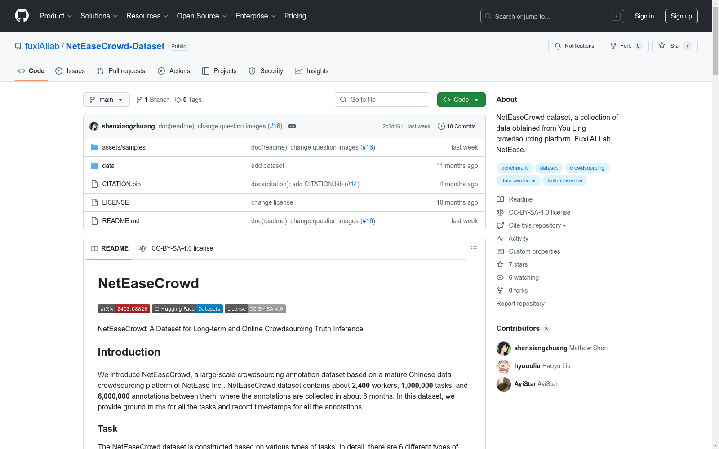This screenshot has width=719, height=449.
Task: Open CITATION.bib file
Action: (x=121, y=184)
